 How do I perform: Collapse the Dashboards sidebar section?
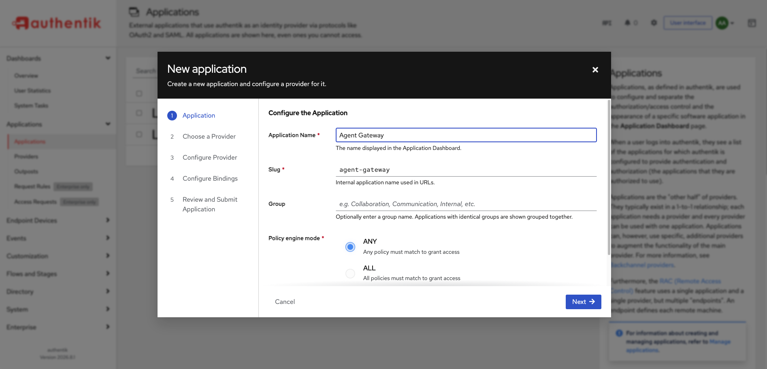tap(108, 58)
